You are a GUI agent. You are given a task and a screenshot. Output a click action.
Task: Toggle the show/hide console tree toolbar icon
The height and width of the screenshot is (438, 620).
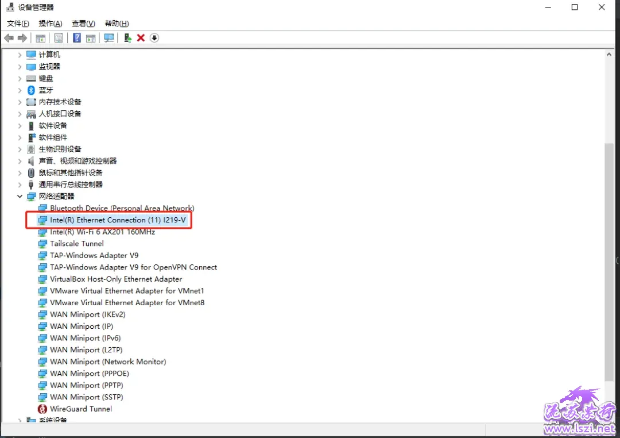[x=40, y=38]
